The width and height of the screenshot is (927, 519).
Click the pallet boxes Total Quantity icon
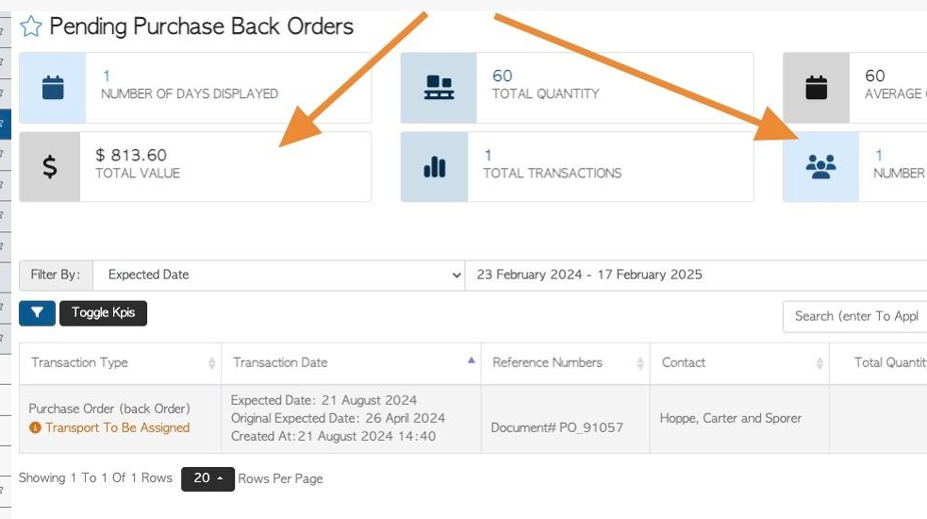[x=439, y=88]
